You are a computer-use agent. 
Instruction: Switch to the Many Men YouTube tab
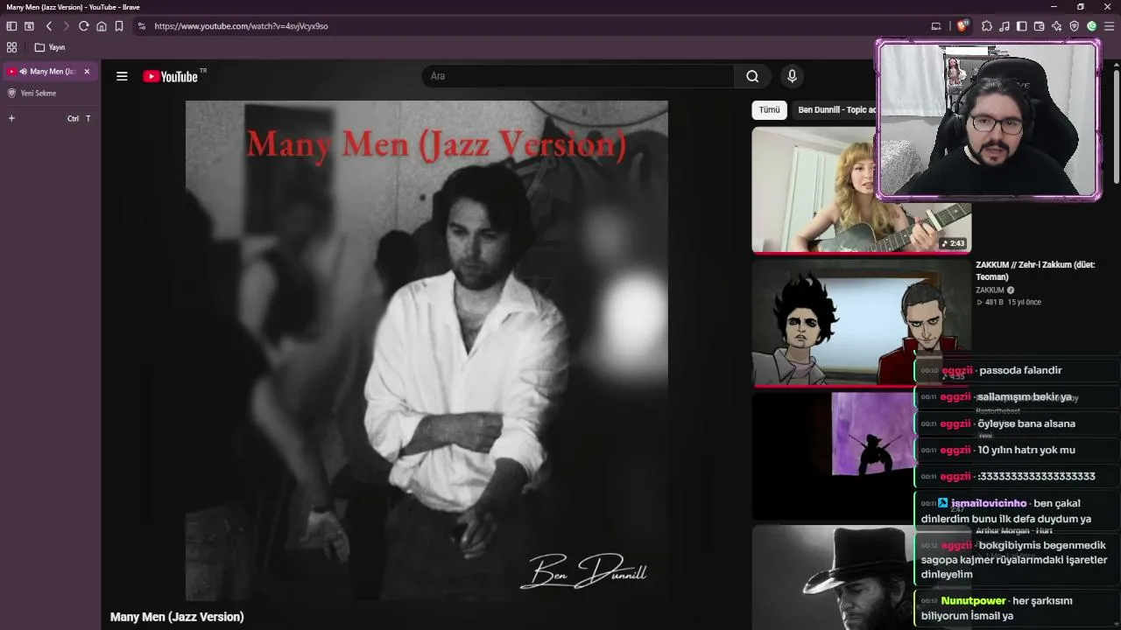pyautogui.click(x=50, y=72)
